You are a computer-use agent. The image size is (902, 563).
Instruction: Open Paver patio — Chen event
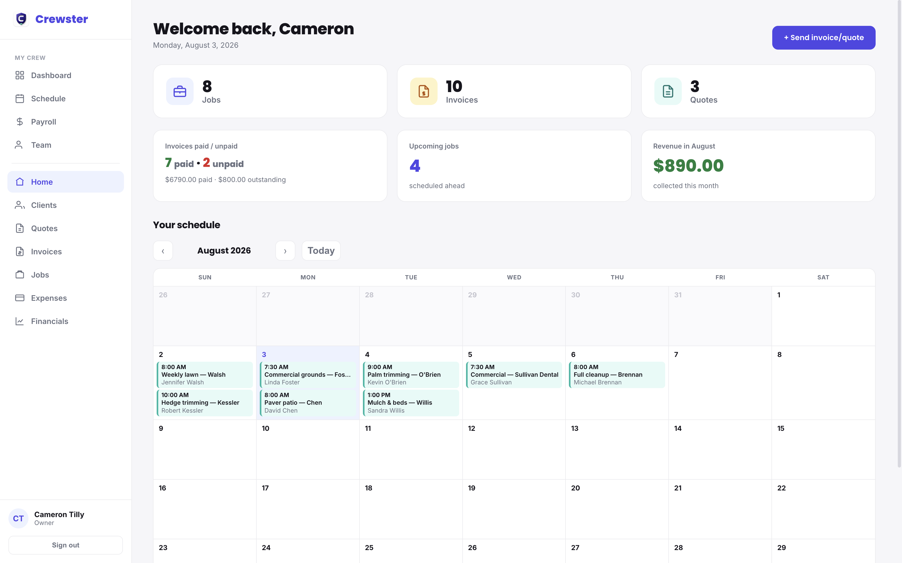[308, 403]
